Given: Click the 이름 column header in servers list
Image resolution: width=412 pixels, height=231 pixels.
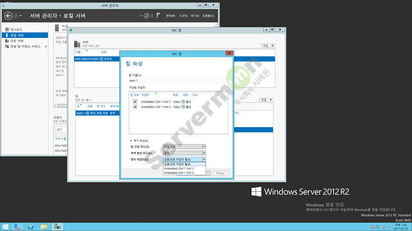Looking at the screenshot, I should point(78,52).
